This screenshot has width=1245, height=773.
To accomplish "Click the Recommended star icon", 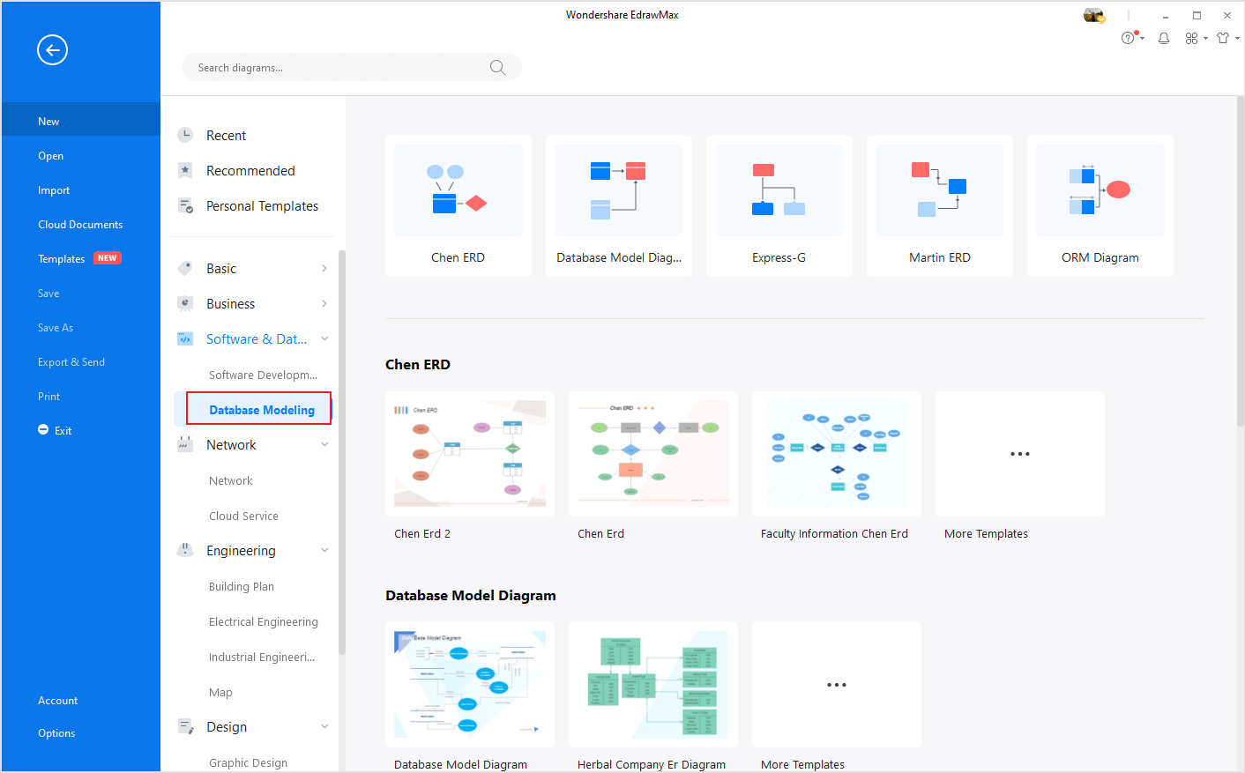I will [x=185, y=170].
